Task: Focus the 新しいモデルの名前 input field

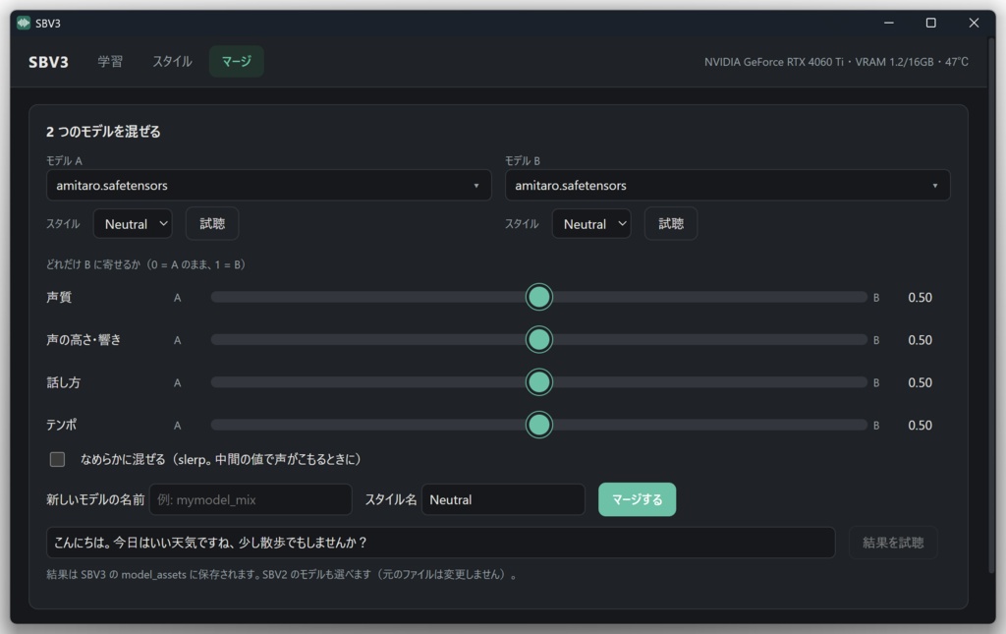Action: click(251, 500)
